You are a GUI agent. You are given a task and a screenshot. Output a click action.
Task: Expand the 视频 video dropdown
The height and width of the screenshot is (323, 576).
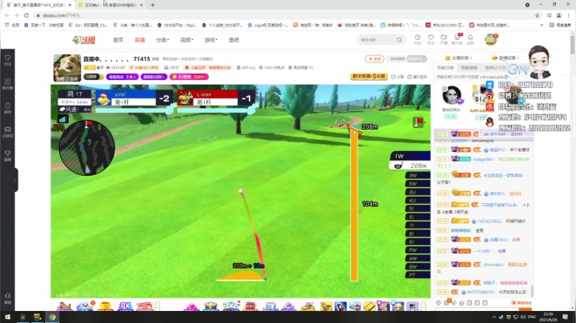[x=186, y=40]
